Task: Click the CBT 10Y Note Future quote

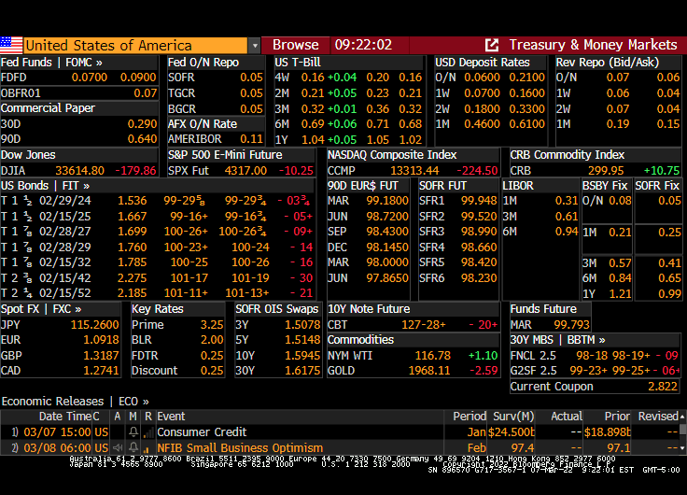Action: [413, 325]
